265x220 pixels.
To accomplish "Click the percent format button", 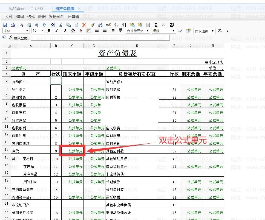I will pyautogui.click(x=220, y=30).
